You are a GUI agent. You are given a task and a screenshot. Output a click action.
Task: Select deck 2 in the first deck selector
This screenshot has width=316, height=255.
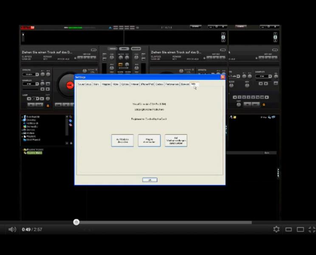(x=223, y=37)
